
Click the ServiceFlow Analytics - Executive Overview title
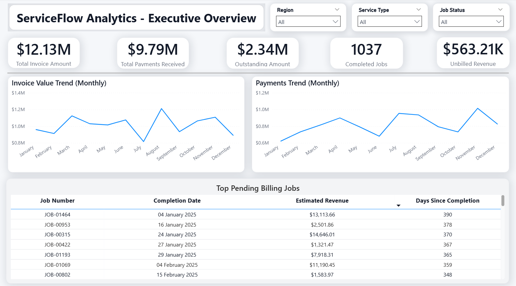tap(136, 18)
